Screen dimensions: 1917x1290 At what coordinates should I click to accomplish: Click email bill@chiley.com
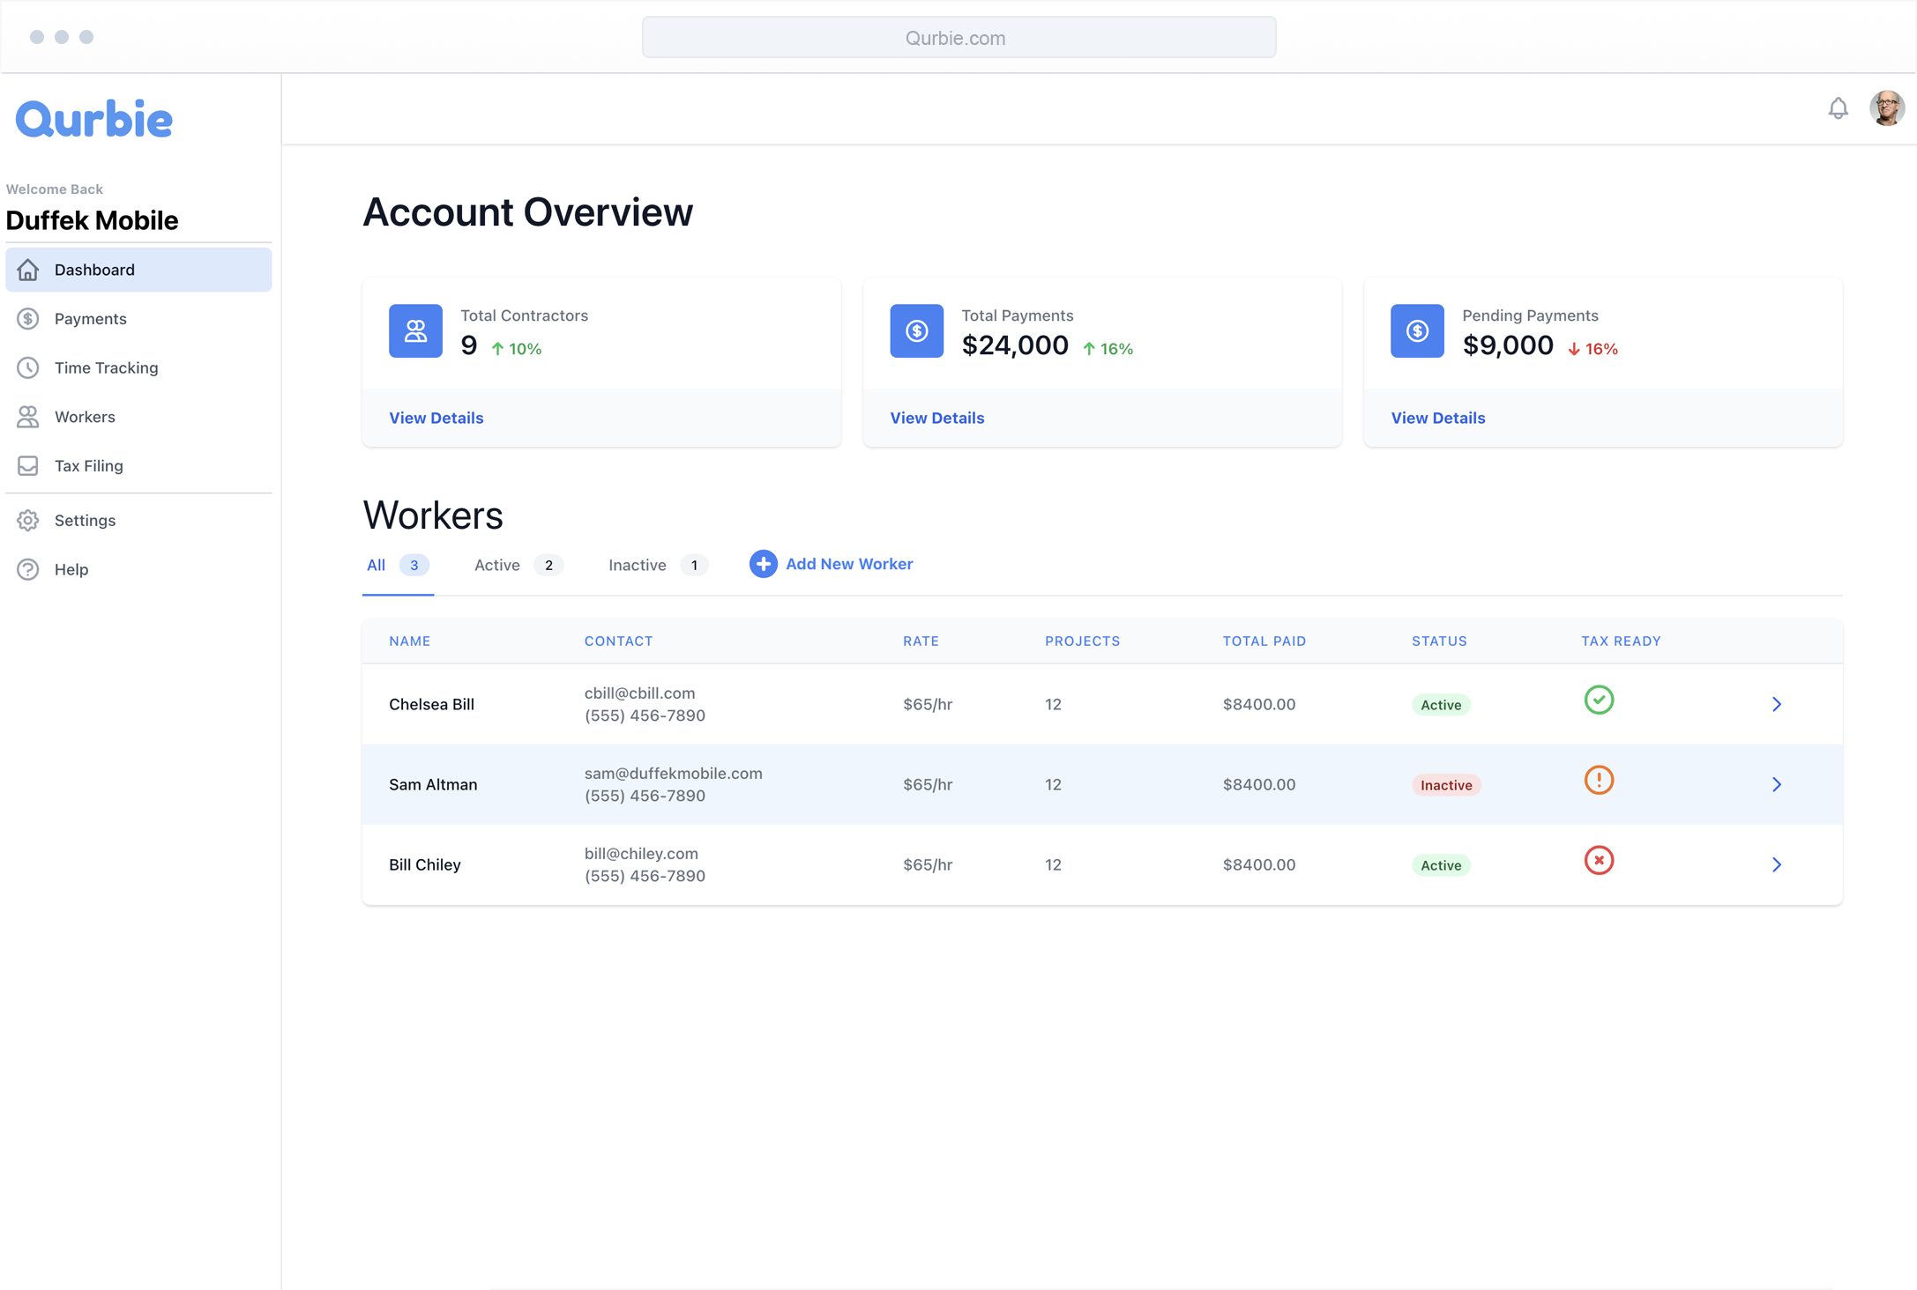pyautogui.click(x=641, y=854)
